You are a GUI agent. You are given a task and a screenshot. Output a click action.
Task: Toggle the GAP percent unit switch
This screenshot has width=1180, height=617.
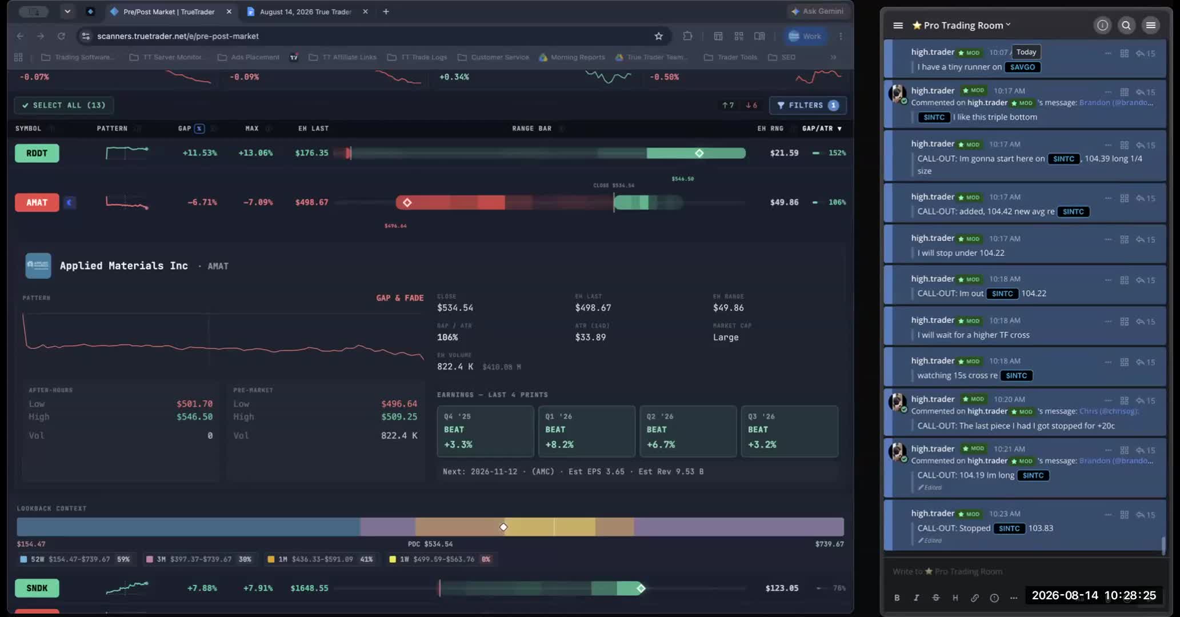(199, 129)
